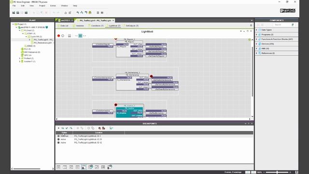309x174 pixels.
Task: Expand Functions & Function Blocks category
Action: pos(256,39)
